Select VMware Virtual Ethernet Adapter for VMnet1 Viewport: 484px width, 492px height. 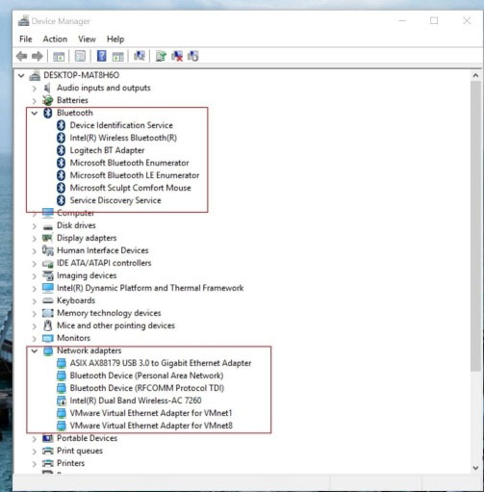point(151,413)
